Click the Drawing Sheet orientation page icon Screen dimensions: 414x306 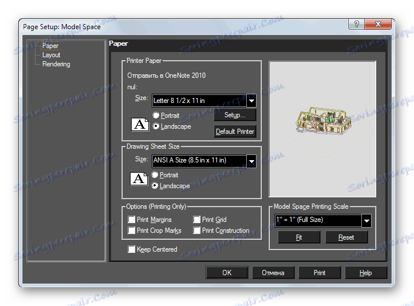tap(139, 179)
